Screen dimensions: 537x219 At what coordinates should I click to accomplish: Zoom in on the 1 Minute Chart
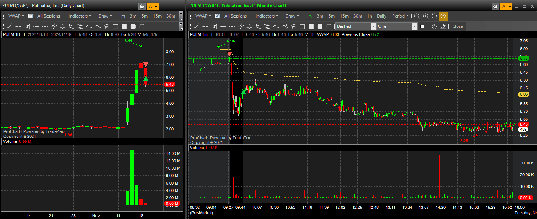[x=426, y=16]
